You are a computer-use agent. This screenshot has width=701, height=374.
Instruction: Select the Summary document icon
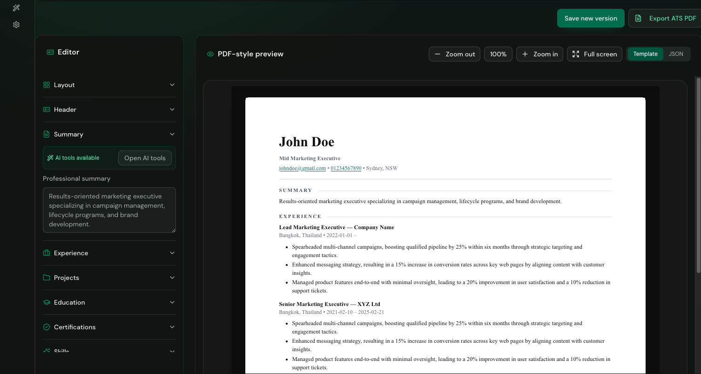click(x=46, y=134)
